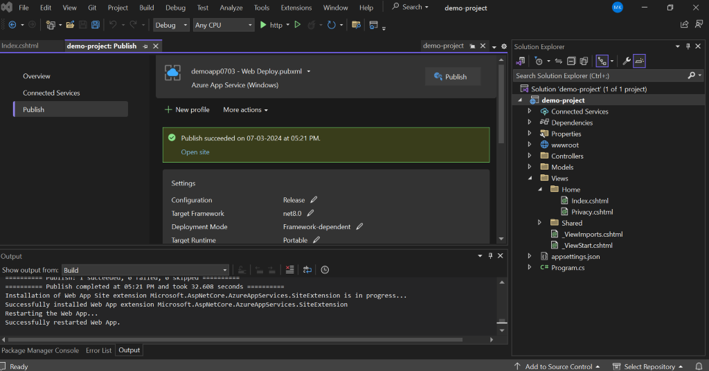Click the Open File folder icon

70,25
